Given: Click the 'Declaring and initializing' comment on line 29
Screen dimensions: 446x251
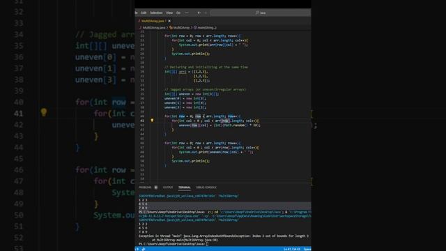Looking at the screenshot, I should coord(206,67).
